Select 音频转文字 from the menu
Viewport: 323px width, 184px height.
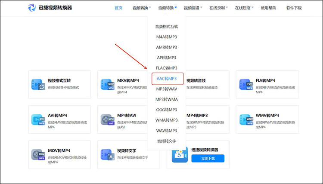166,141
